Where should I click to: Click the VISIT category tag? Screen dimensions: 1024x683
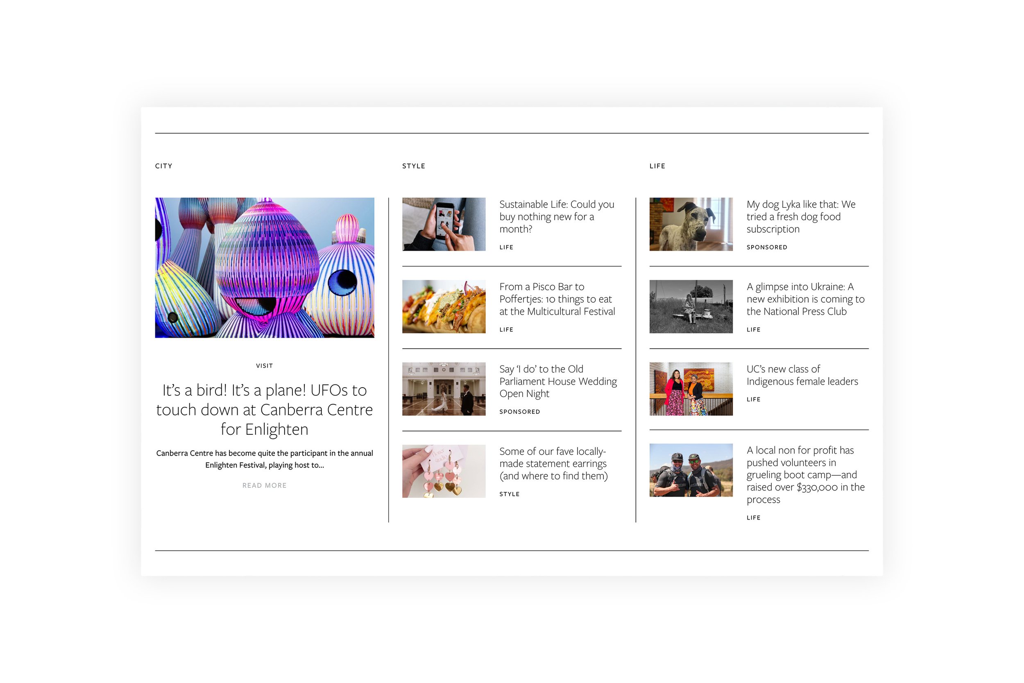tap(264, 366)
